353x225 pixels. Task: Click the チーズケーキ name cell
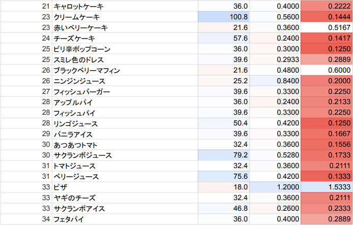(x=77, y=38)
